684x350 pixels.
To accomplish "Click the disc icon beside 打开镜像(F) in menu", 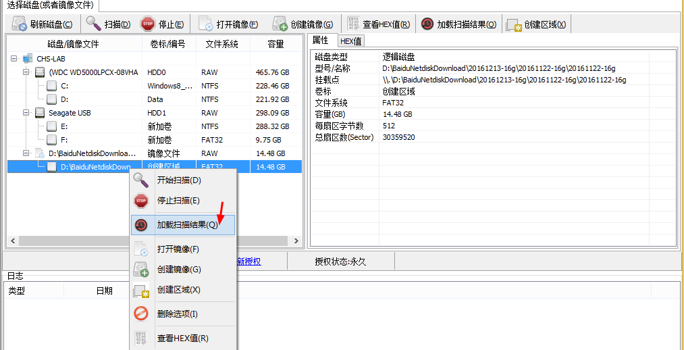I will click(x=141, y=249).
